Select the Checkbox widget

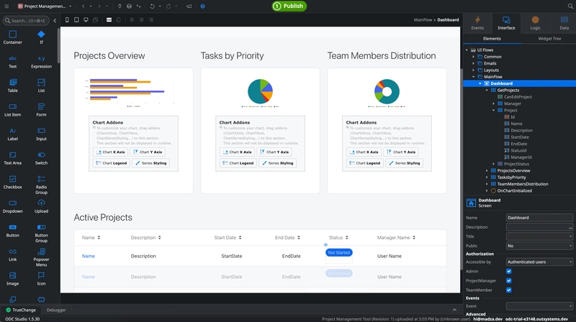12,183
